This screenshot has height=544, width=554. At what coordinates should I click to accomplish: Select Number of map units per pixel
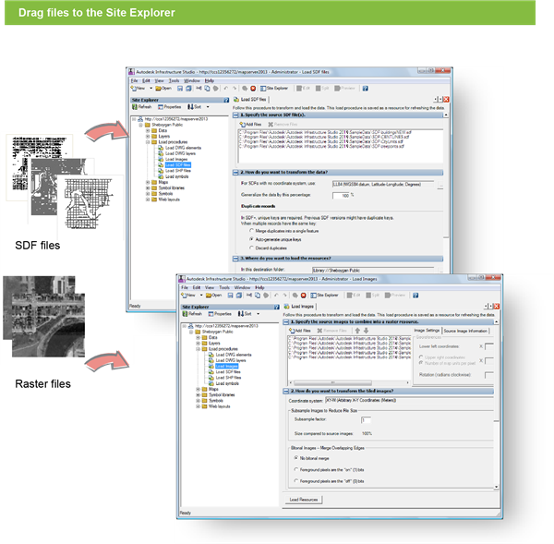point(421,363)
